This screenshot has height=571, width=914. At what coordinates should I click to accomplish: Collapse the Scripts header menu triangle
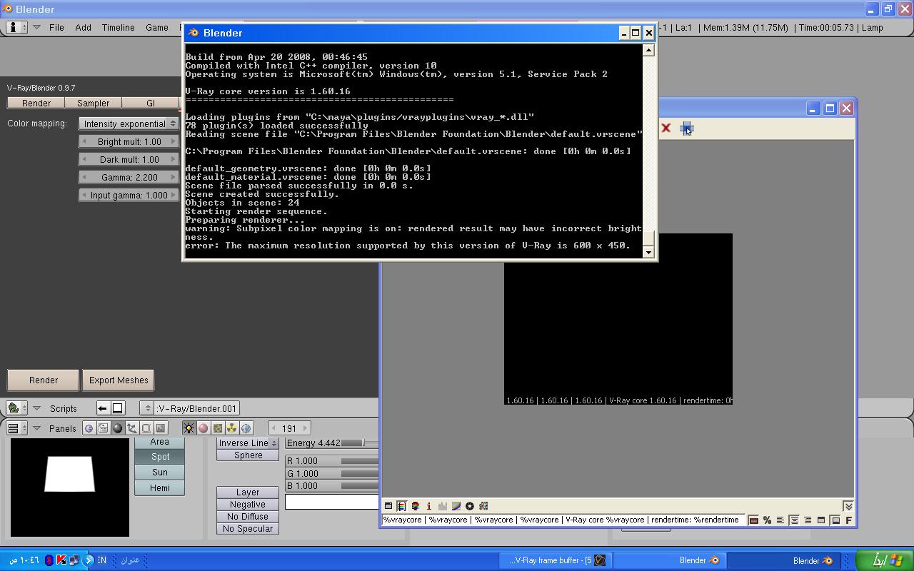(36, 408)
